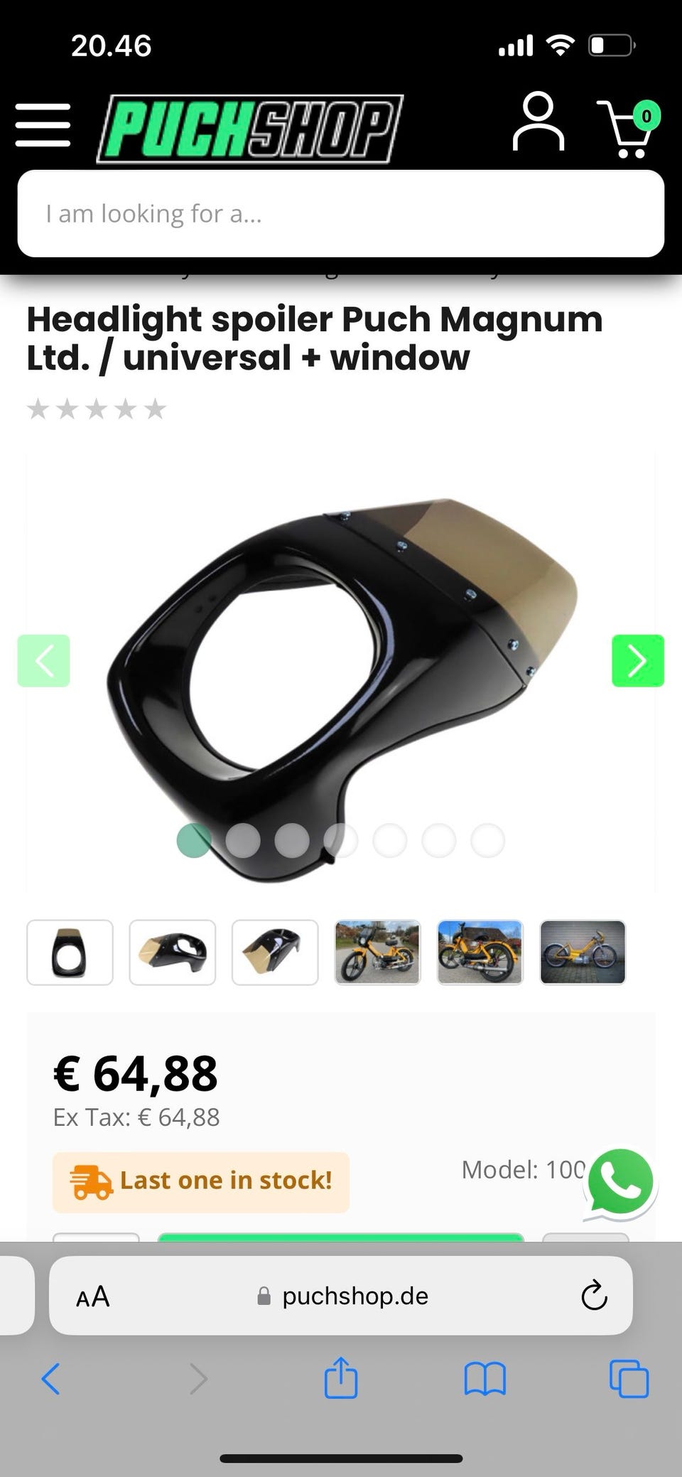Select the fifth carousel dot
This screenshot has height=1477, width=682.
(390, 841)
